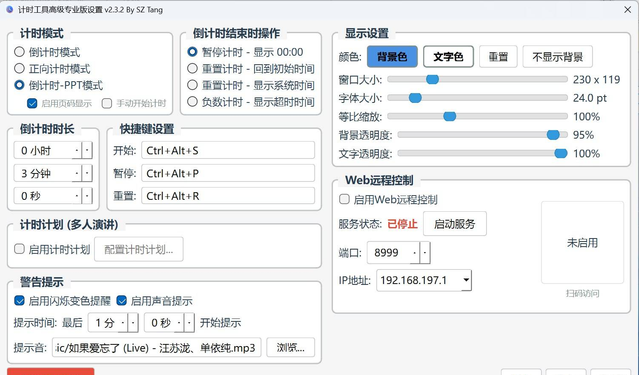
Task: Disable 启用声音提示 checkbox
Action: point(122,301)
